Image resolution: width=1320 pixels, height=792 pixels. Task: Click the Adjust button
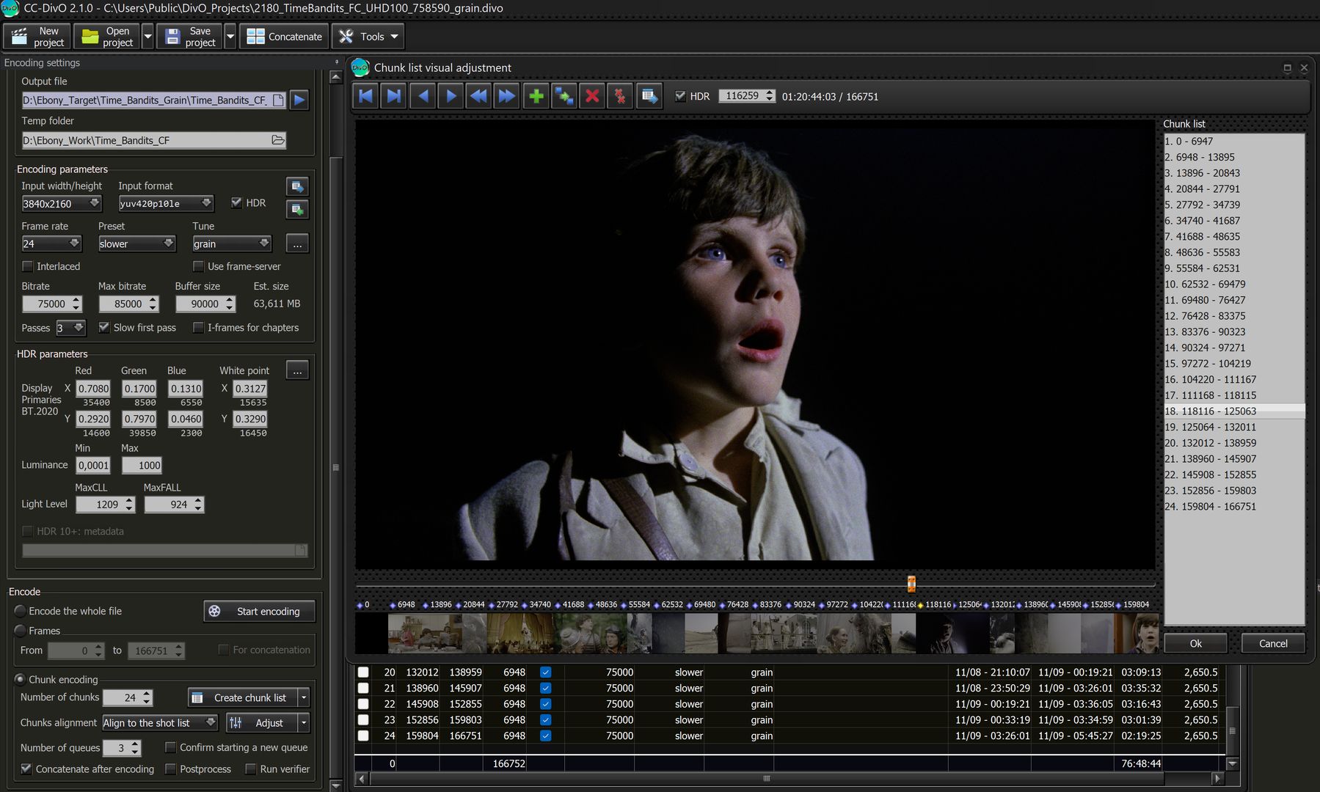pos(262,722)
